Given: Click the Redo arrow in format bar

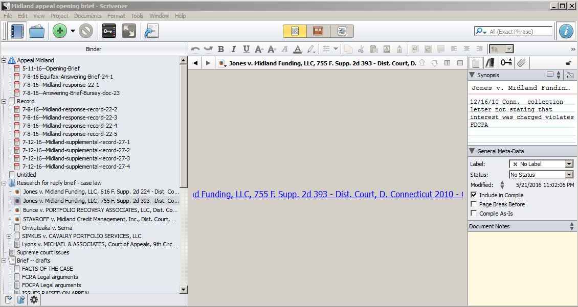Looking at the screenshot, I should coord(208,49).
